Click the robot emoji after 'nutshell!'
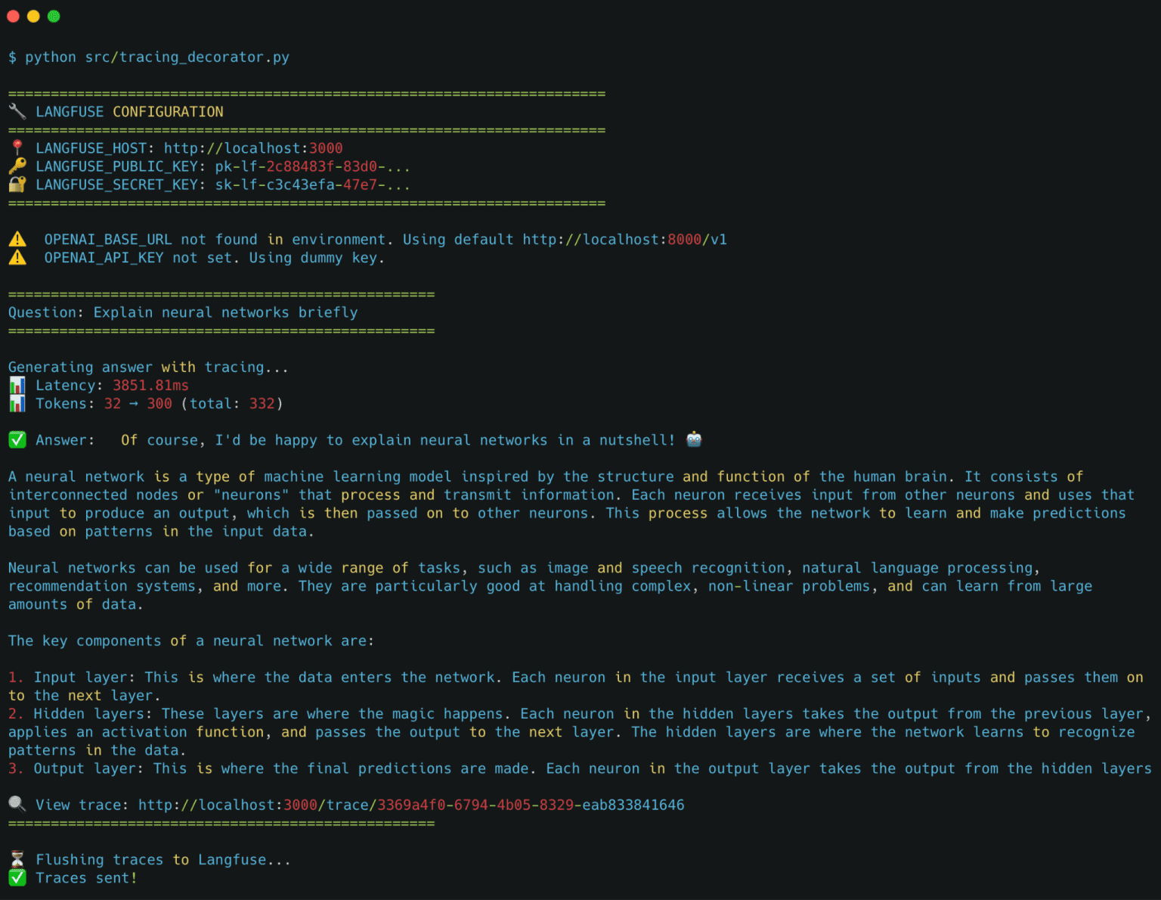This screenshot has width=1161, height=900. coord(694,439)
